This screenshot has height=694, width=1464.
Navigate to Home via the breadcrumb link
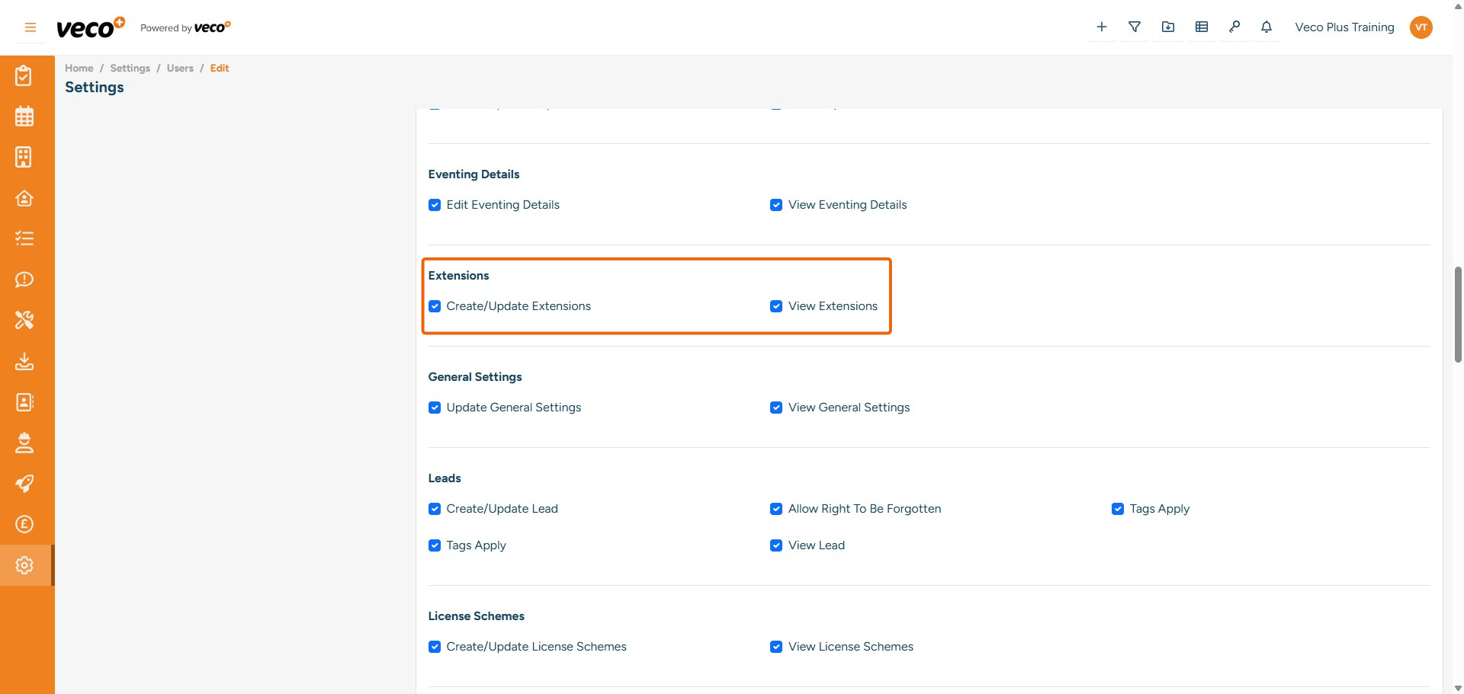(79, 68)
